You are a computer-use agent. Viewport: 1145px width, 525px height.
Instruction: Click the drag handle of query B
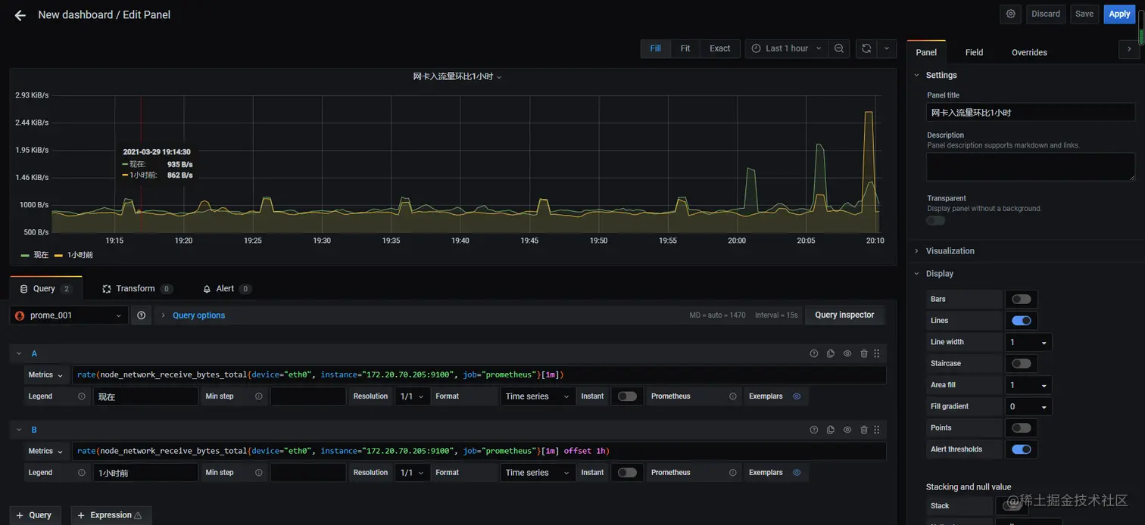pos(877,430)
